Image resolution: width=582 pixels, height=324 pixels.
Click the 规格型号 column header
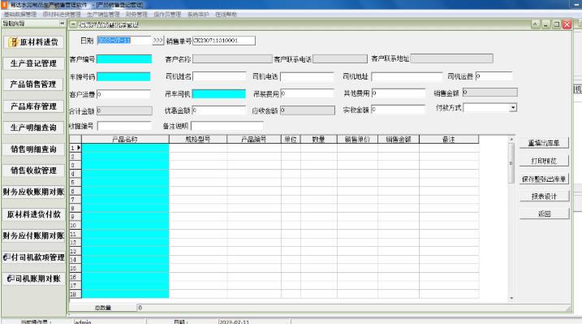pos(198,140)
